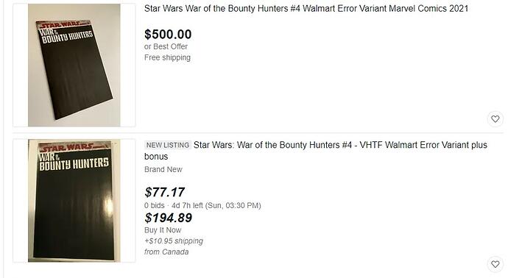Click the $194.89 Buy It Now price
The height and width of the screenshot is (278, 508).
click(168, 218)
